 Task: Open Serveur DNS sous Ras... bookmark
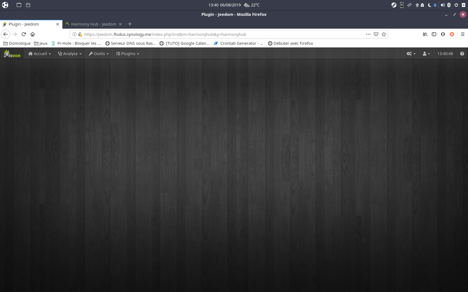pyautogui.click(x=130, y=43)
